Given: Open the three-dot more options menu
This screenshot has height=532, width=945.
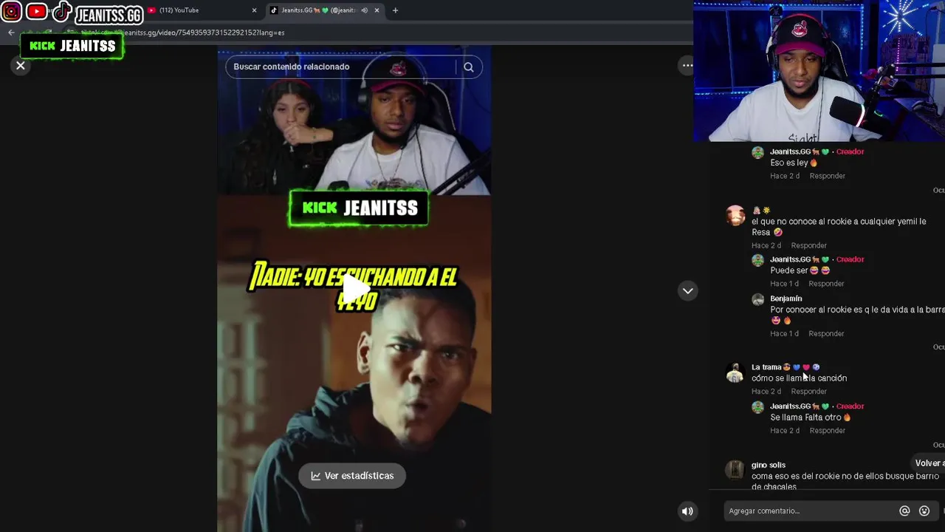Looking at the screenshot, I should (687, 66).
